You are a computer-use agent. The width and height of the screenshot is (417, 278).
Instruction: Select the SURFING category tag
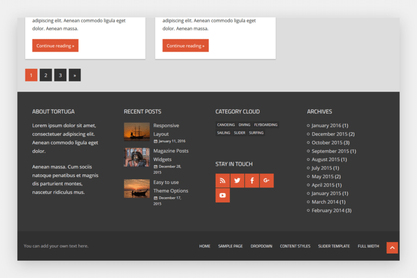(256, 132)
